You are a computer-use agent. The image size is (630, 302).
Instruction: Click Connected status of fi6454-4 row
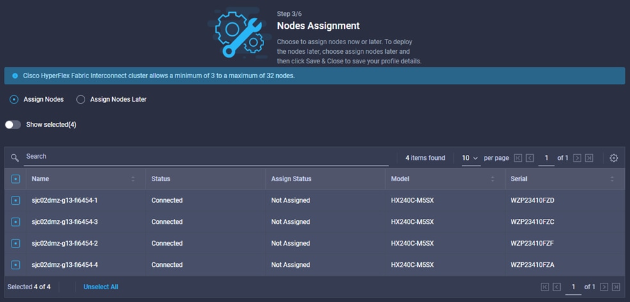tap(167, 265)
